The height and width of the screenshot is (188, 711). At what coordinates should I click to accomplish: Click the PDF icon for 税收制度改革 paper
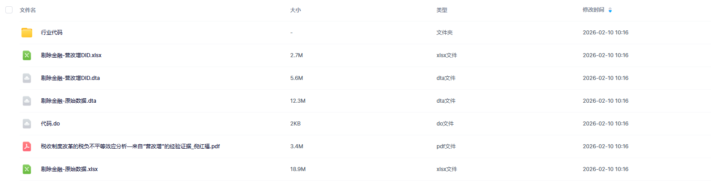coord(27,146)
